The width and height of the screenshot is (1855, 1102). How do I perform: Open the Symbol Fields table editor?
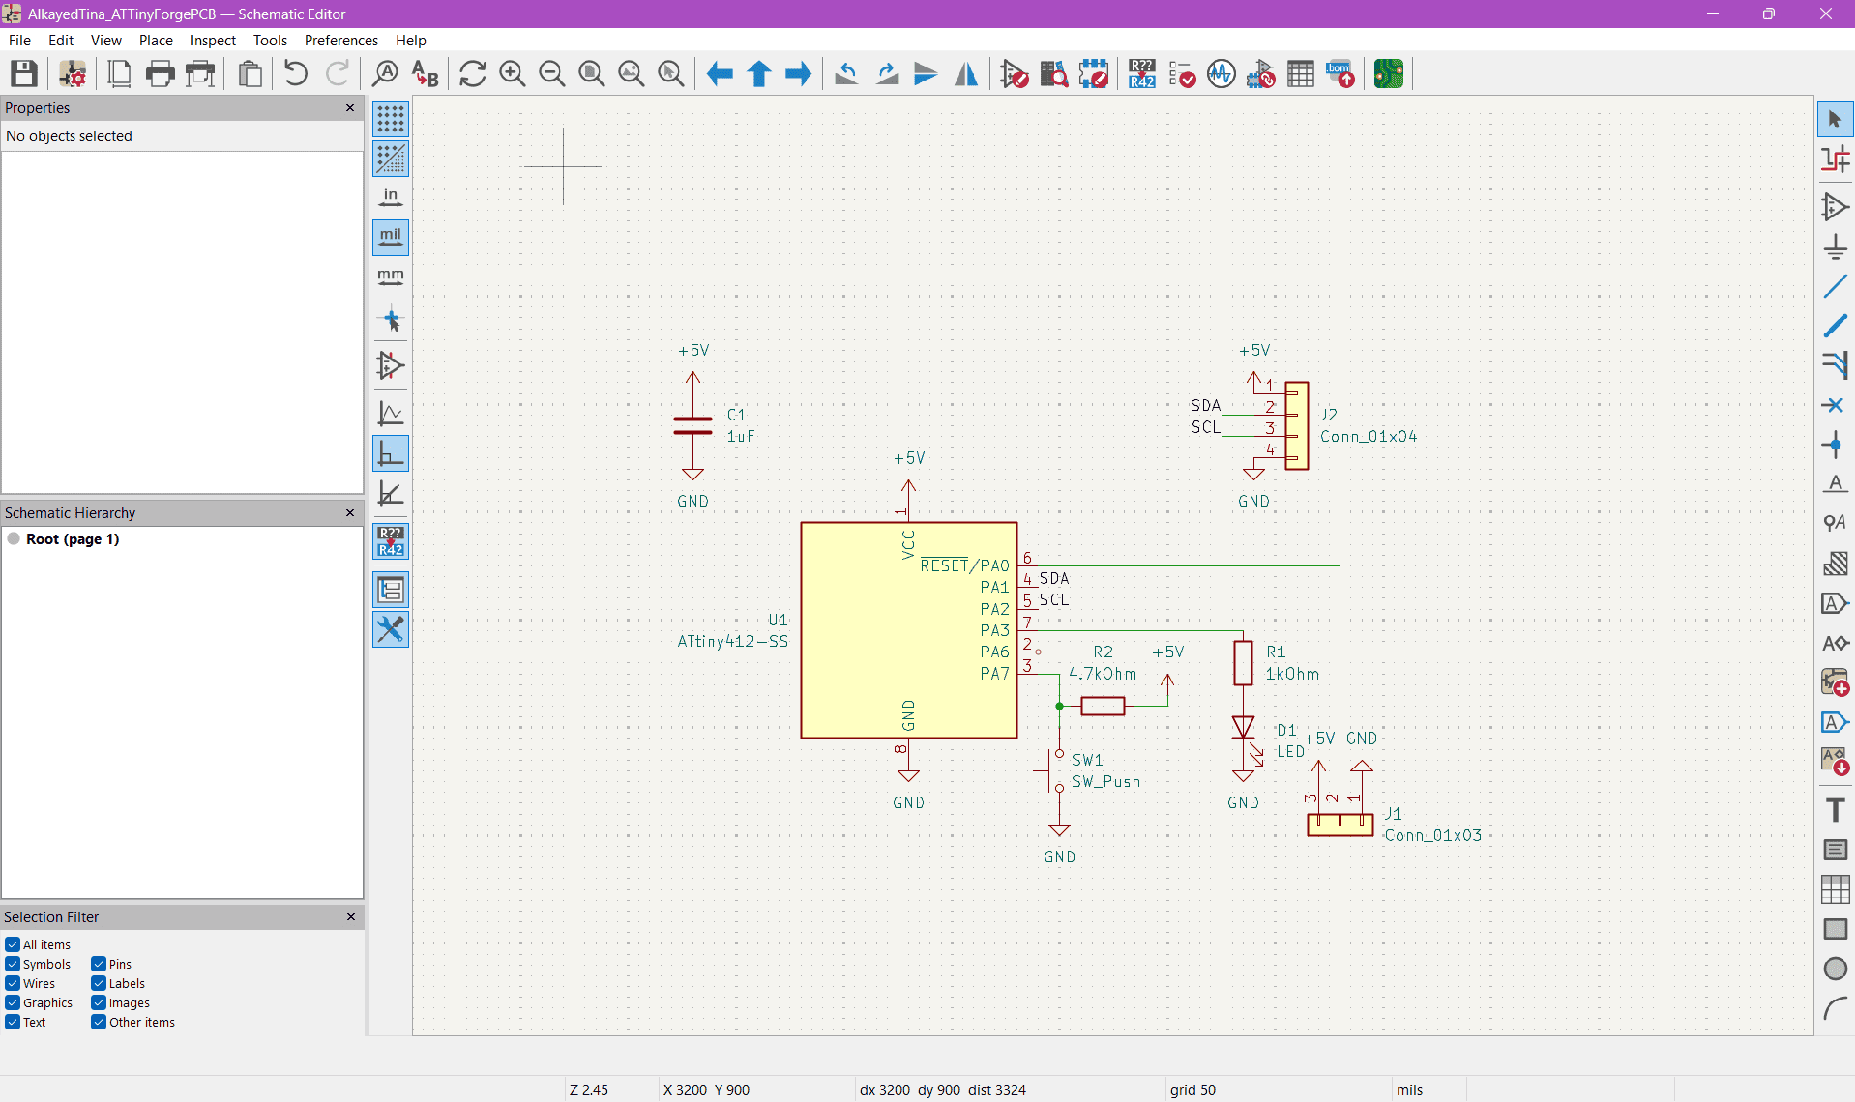[1300, 73]
